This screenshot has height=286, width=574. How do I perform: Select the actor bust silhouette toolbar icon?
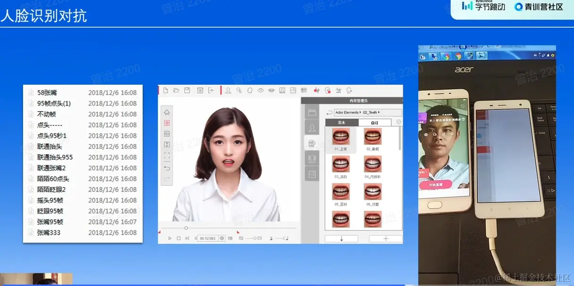tap(228, 90)
